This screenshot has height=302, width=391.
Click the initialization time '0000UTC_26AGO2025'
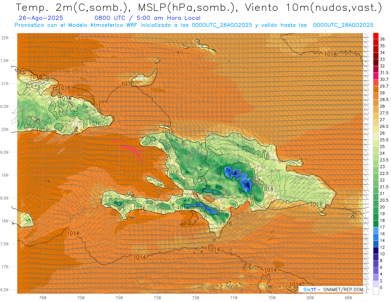tap(222, 25)
